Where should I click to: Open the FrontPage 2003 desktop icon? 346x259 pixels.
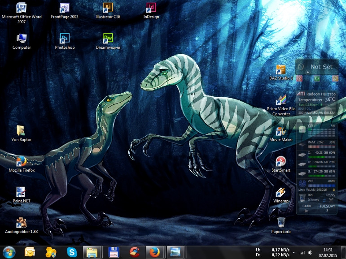pyautogui.click(x=65, y=11)
